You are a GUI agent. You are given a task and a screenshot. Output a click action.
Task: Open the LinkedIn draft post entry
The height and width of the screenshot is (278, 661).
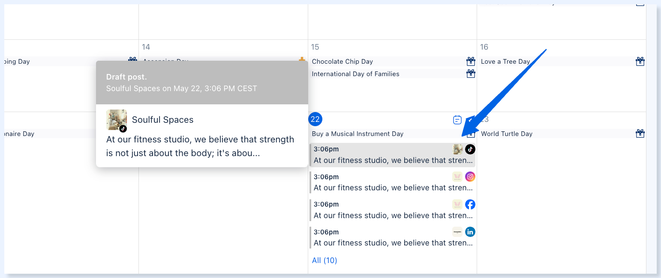(393, 237)
